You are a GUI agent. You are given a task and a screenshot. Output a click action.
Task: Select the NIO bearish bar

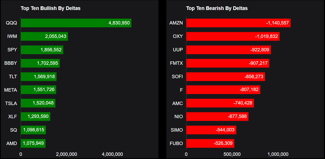pos(217,117)
